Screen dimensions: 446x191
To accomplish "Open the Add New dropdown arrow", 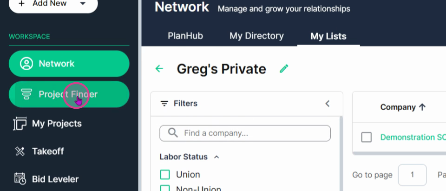I will point(83,4).
